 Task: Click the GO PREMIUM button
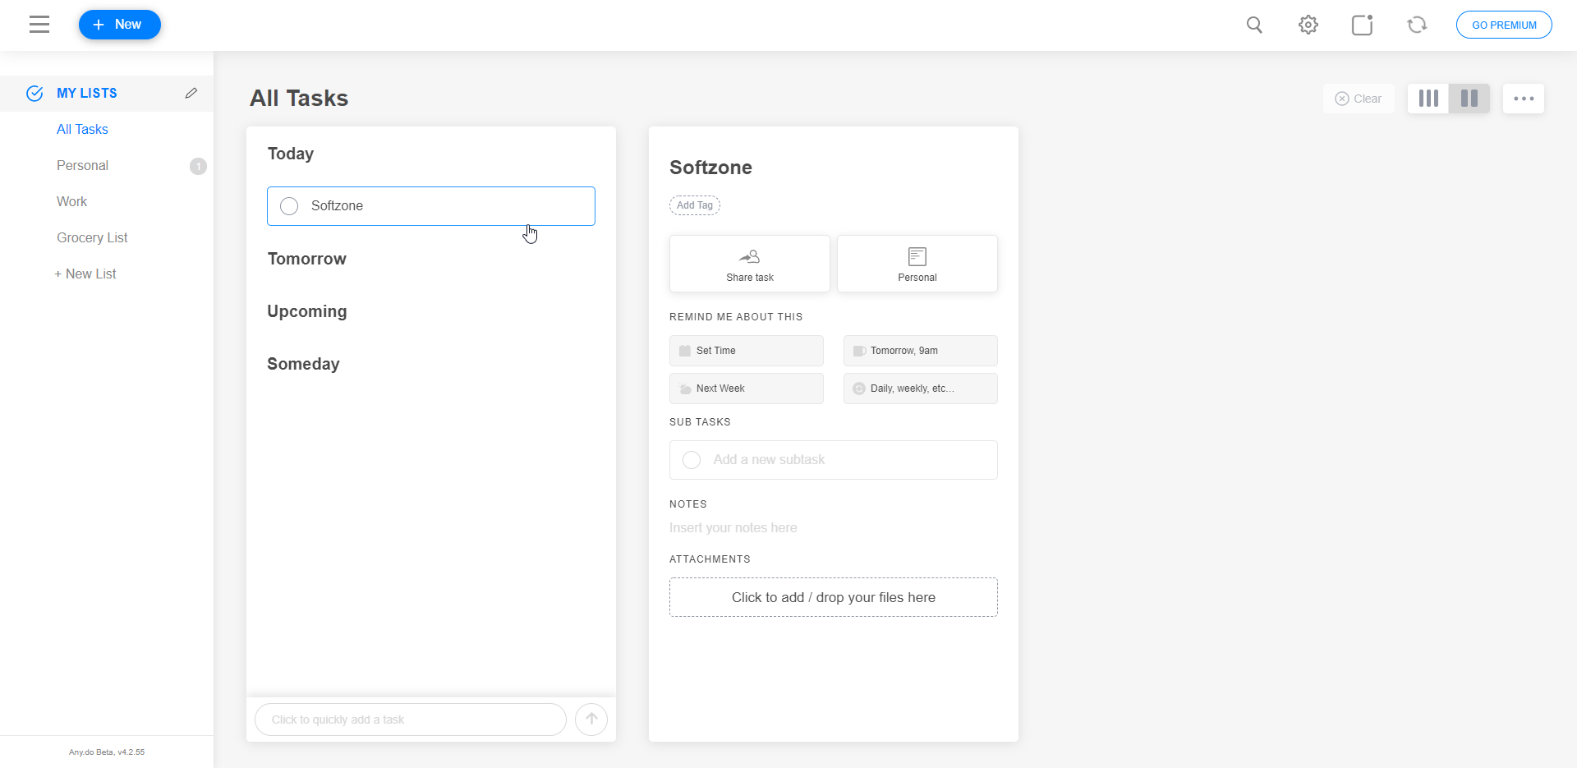(1504, 25)
